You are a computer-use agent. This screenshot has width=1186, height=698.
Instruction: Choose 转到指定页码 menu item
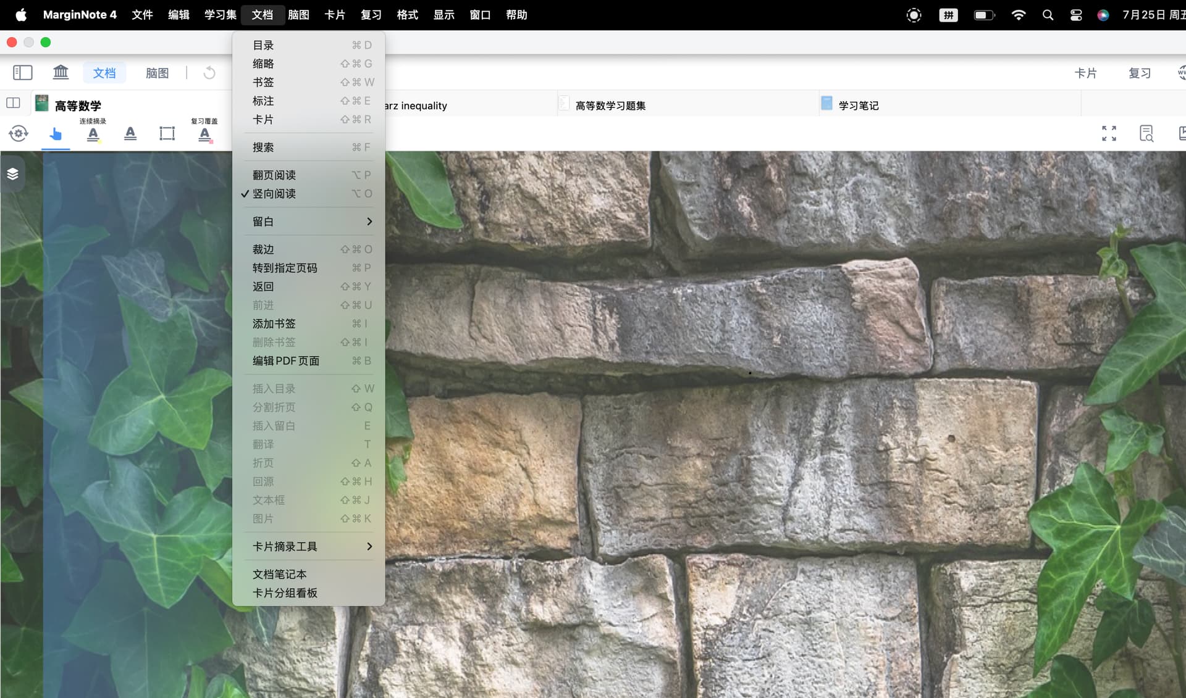[x=308, y=268]
